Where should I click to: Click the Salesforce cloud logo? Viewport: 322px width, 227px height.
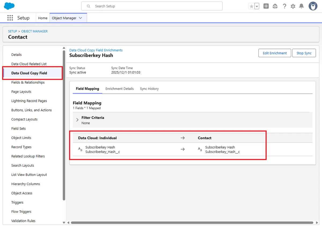(9, 6)
